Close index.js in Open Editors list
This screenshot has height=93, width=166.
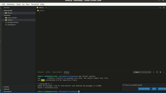(x=4, y=13)
